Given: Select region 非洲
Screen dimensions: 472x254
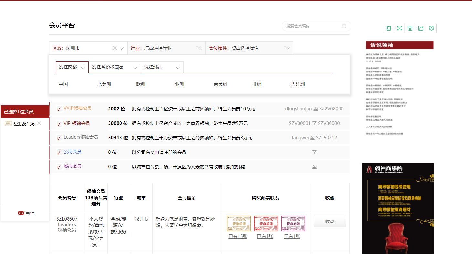Looking at the screenshot, I should pyautogui.click(x=257, y=84).
